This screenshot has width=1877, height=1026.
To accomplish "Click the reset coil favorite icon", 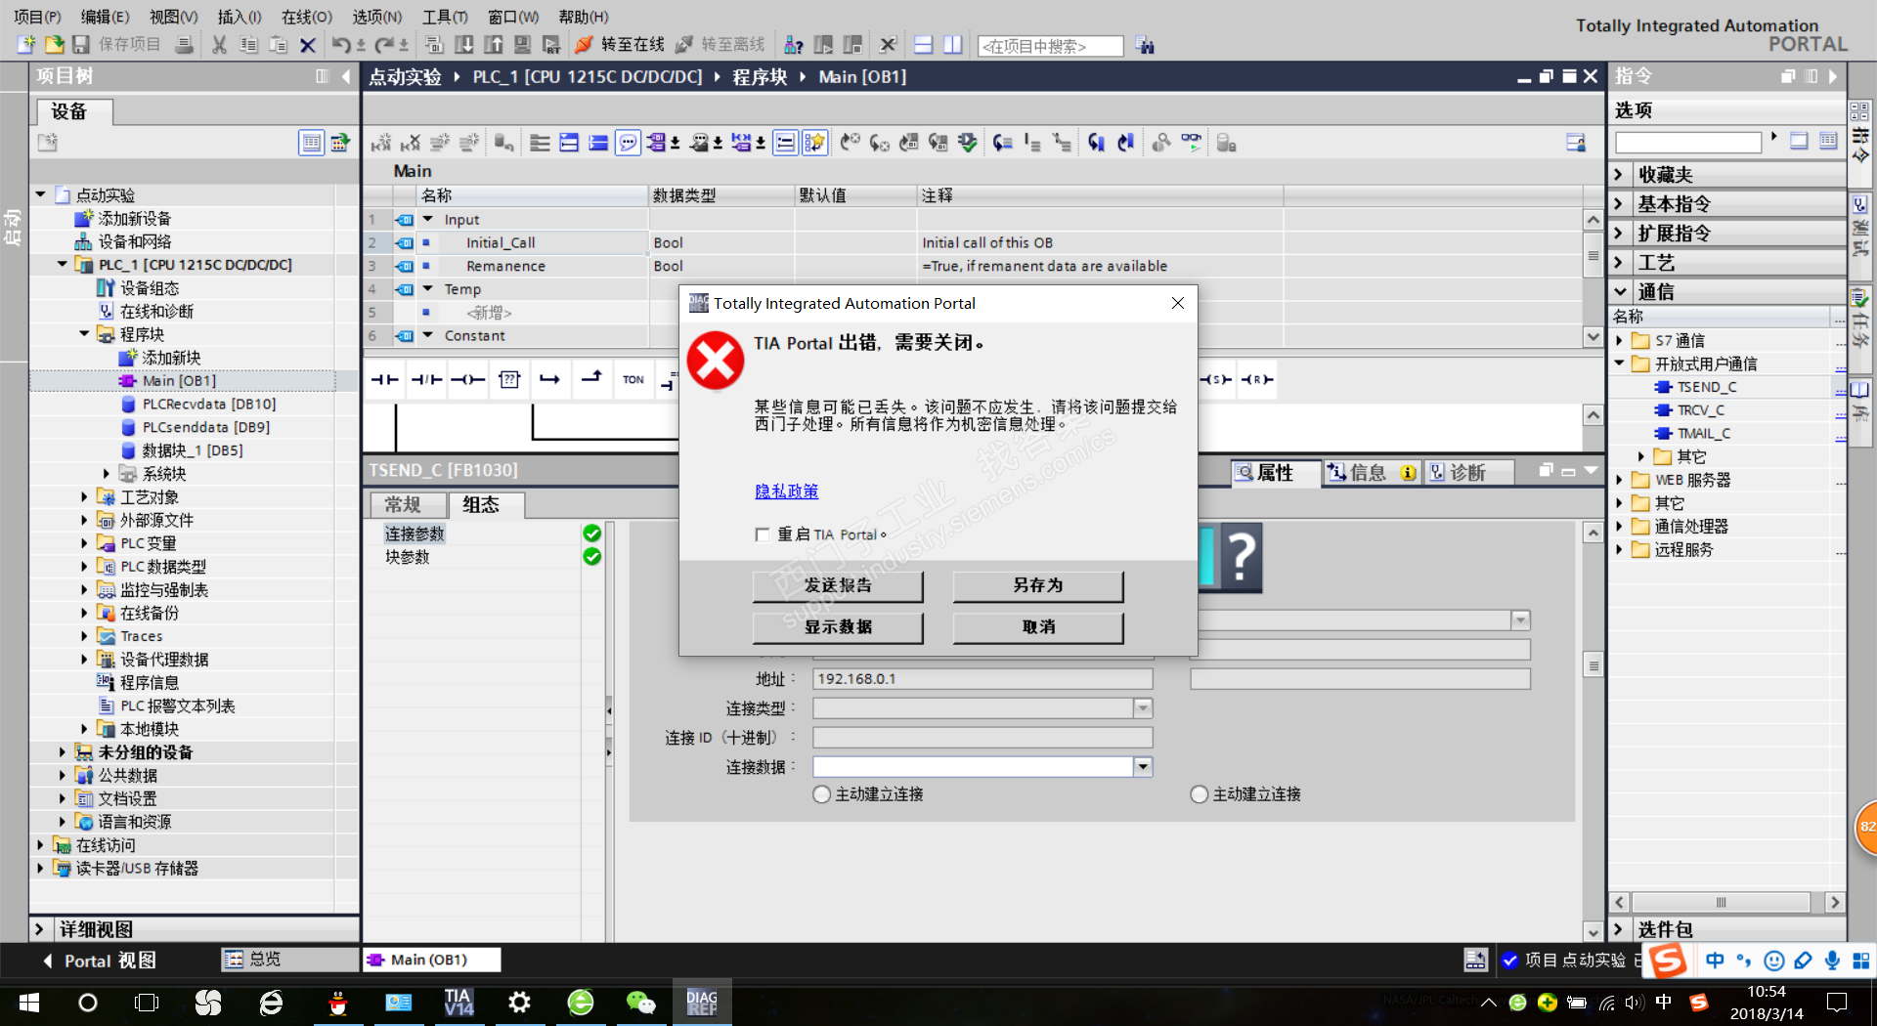I will (x=1257, y=379).
